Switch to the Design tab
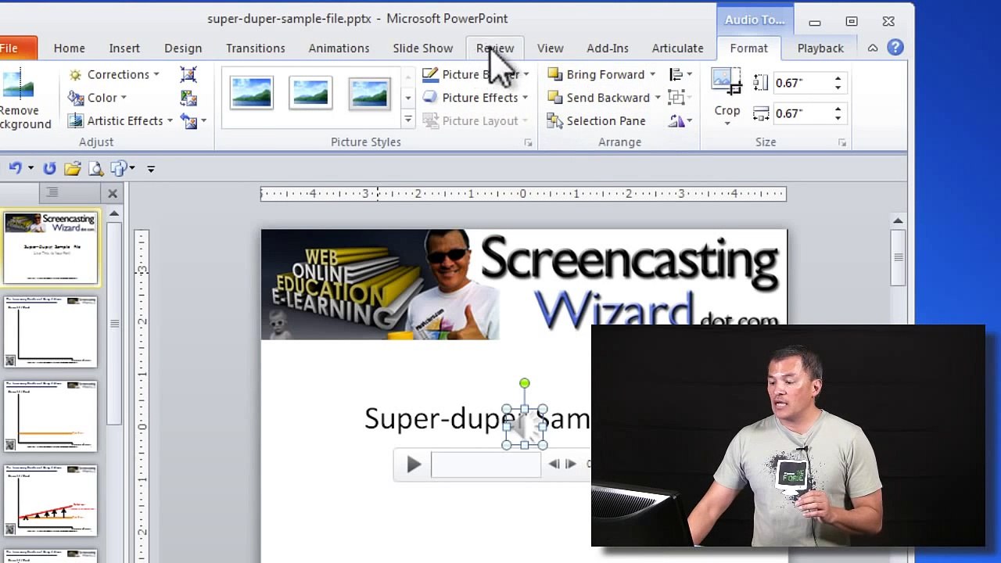 (183, 48)
